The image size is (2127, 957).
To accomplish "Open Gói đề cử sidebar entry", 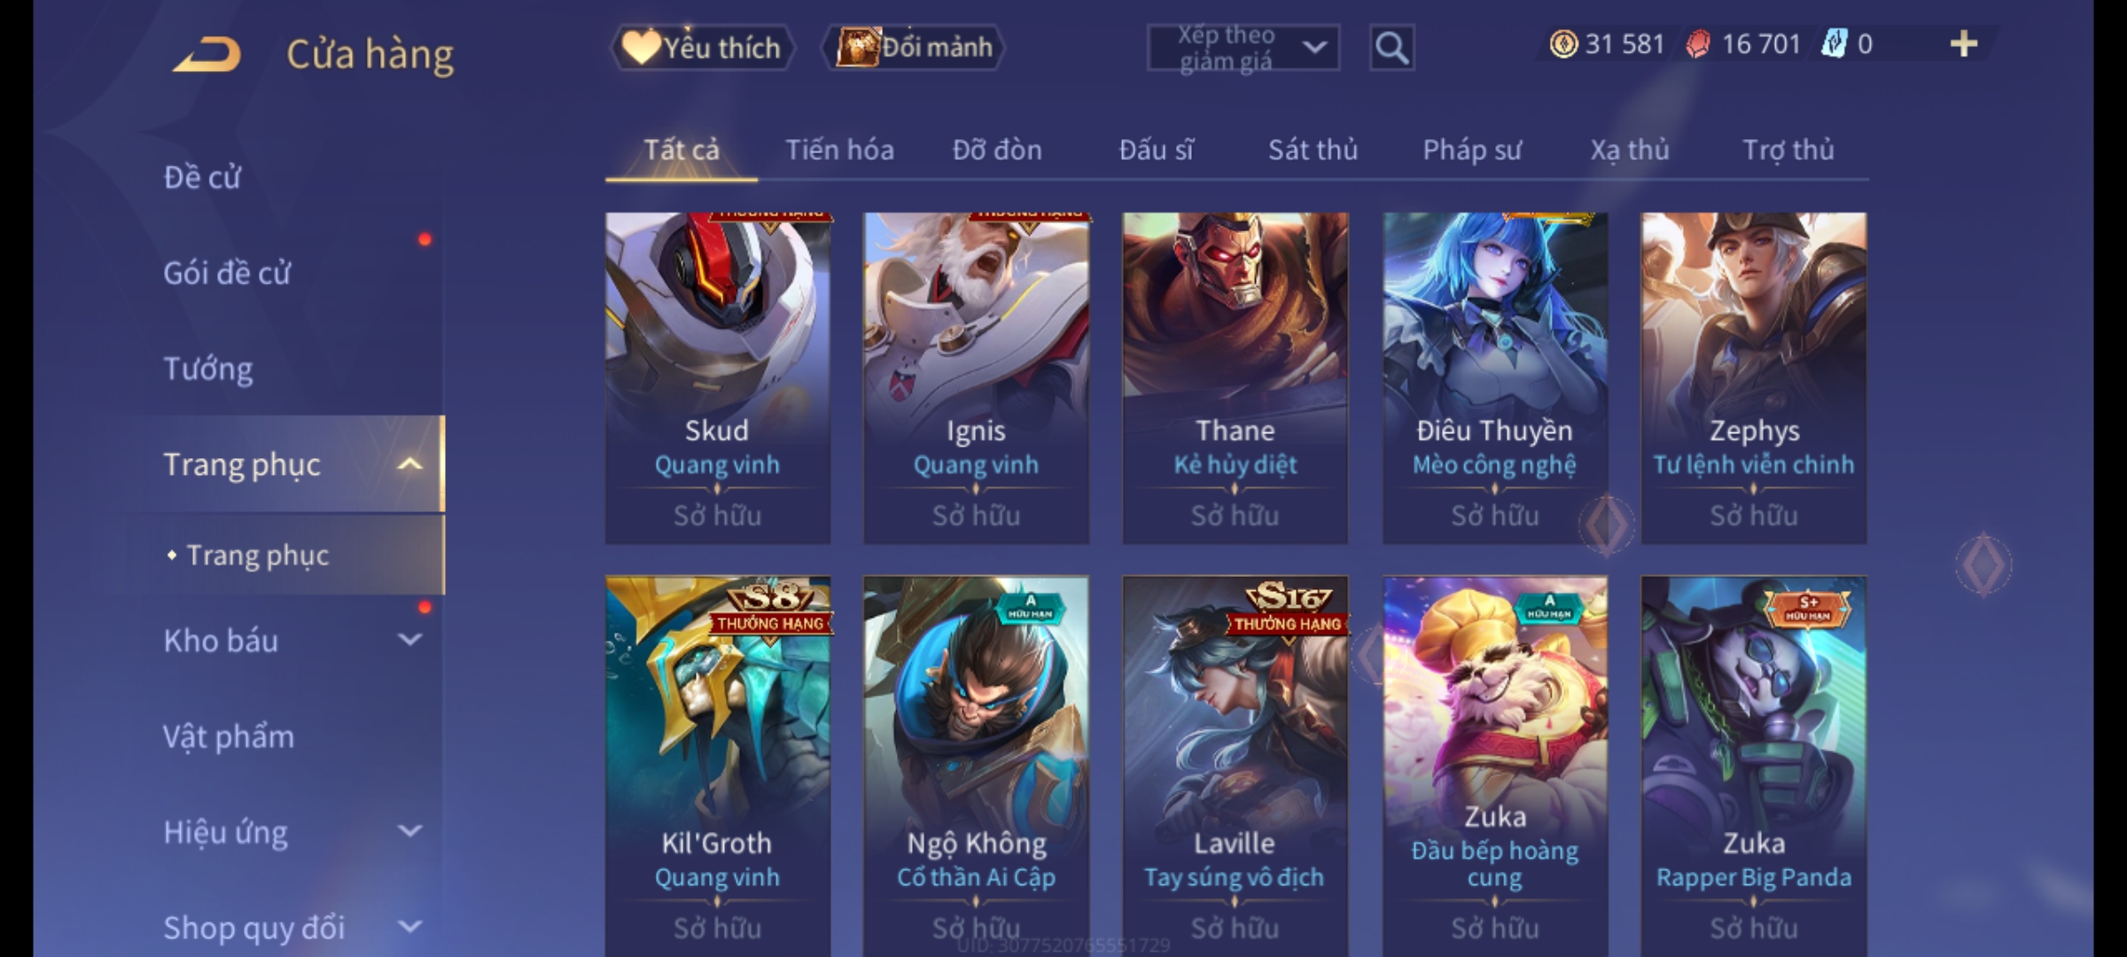I will (227, 272).
